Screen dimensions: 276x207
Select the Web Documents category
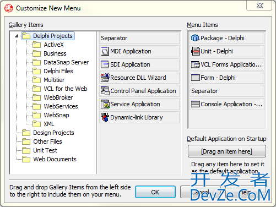click(x=55, y=159)
